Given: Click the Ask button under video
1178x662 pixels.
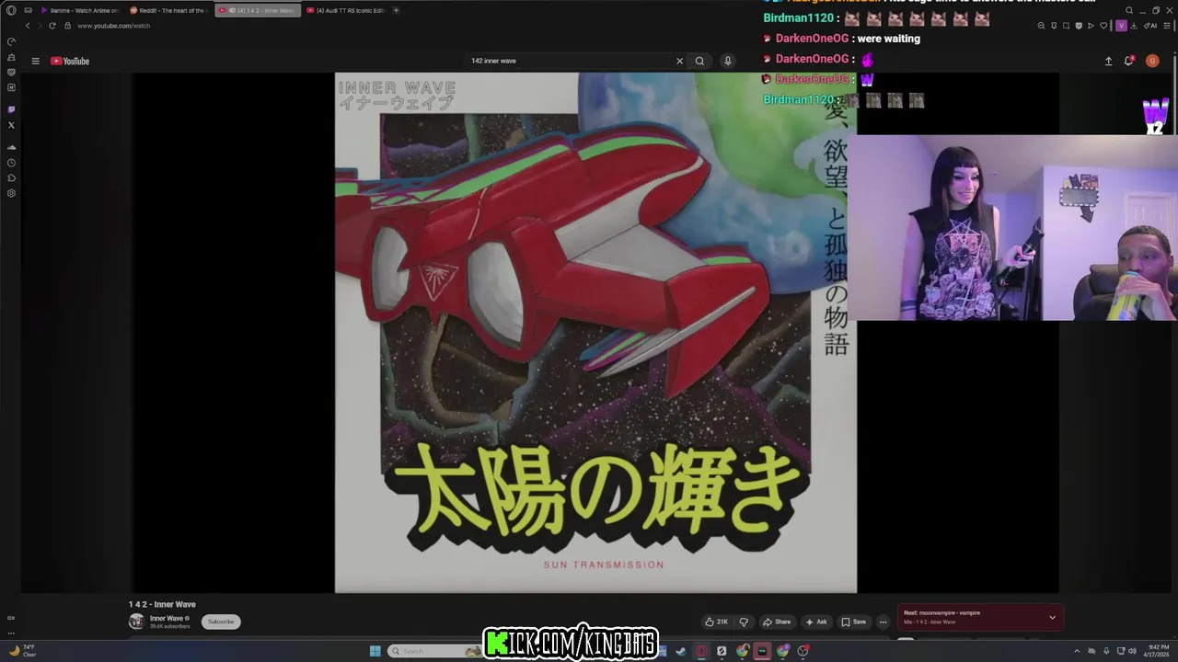Looking at the screenshot, I should 816,622.
